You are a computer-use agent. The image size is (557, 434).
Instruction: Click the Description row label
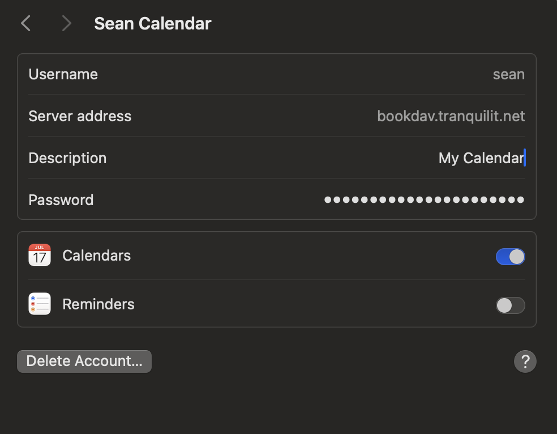point(67,158)
